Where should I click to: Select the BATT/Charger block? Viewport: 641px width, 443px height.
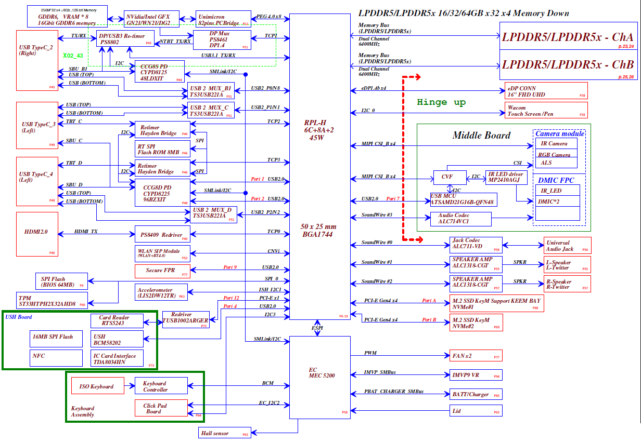click(476, 394)
